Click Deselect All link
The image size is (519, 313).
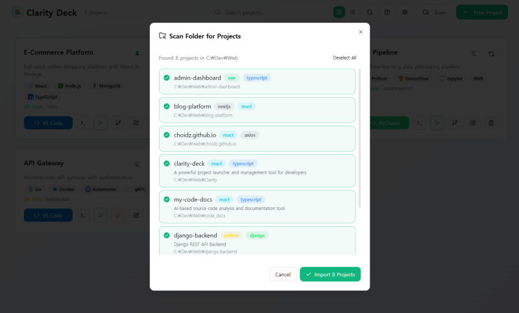[344, 58]
